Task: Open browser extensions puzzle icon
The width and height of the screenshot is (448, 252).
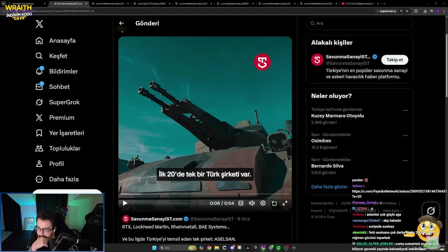Action: tap(416, 11)
